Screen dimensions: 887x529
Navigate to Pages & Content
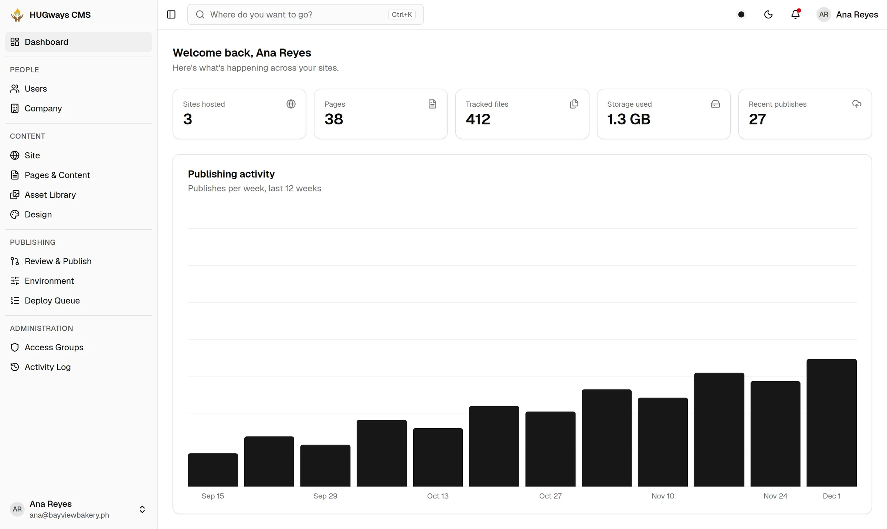click(x=78, y=175)
